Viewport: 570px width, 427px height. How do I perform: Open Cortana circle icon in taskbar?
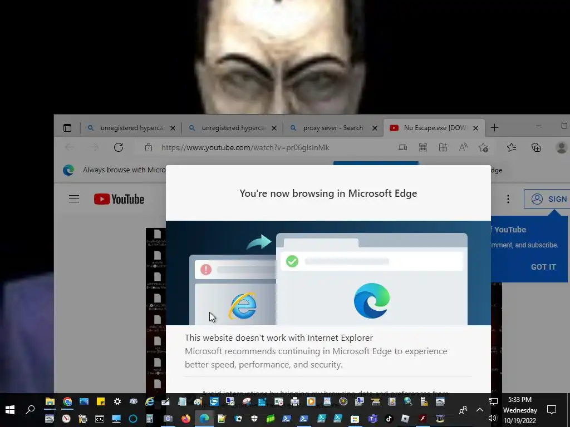pyautogui.click(x=133, y=419)
